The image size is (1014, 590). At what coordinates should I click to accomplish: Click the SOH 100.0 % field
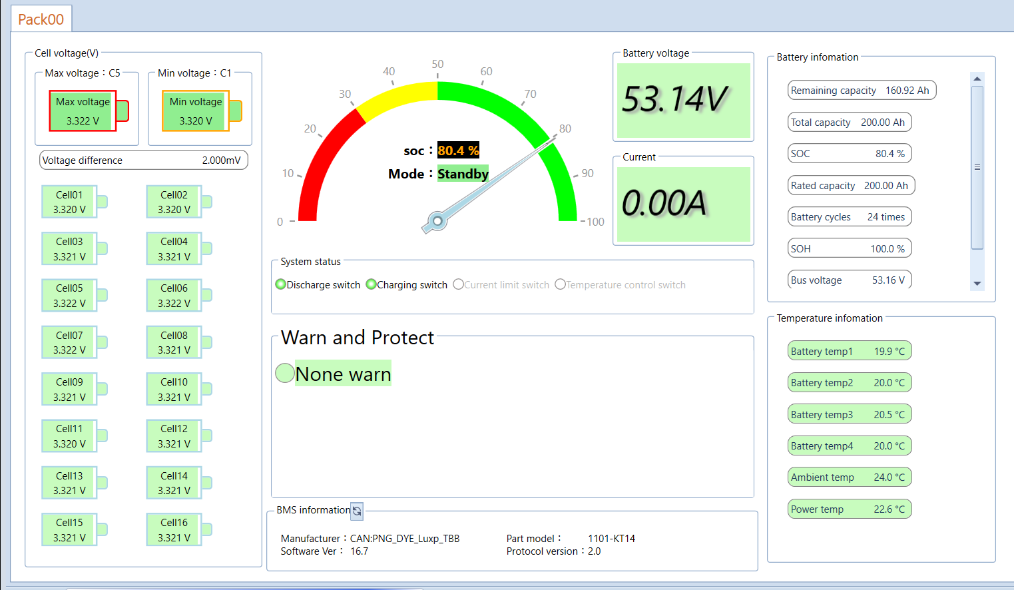(850, 248)
